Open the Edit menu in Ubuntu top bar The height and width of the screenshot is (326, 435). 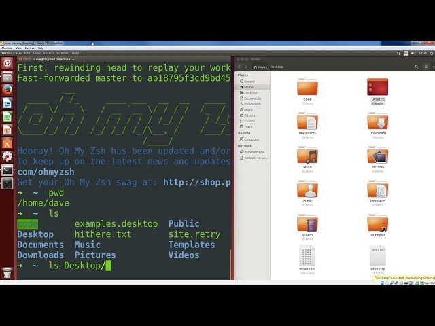27,53
